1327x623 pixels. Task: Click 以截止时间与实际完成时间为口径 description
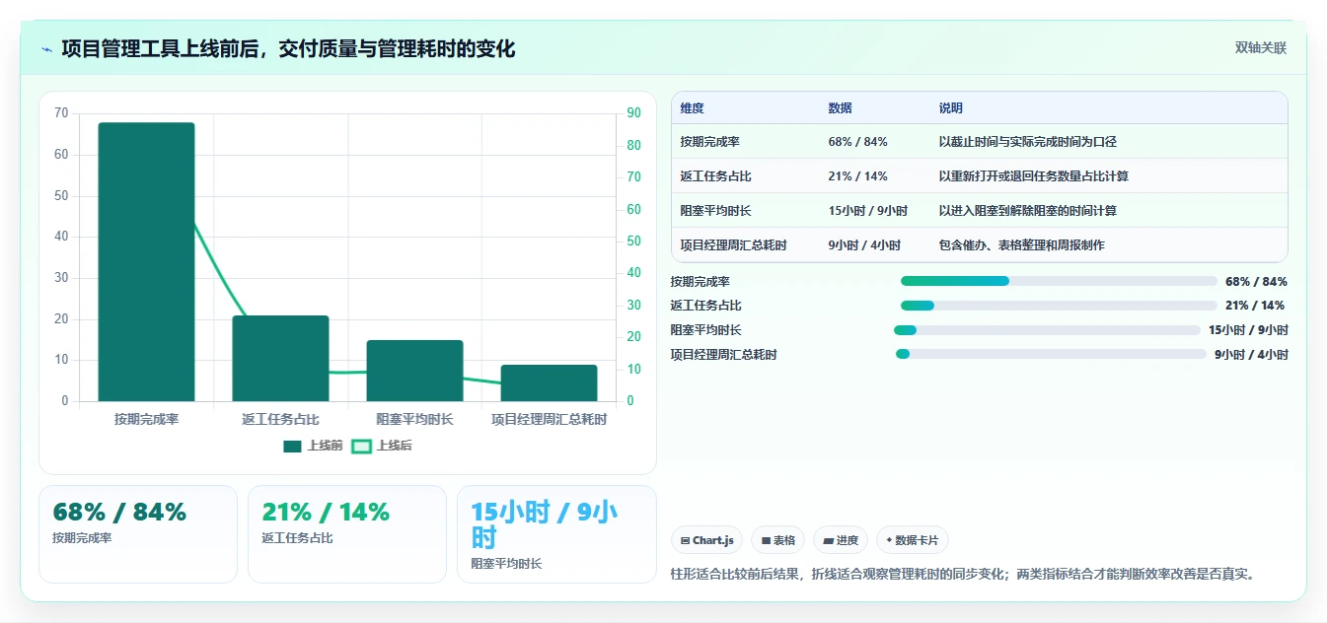pos(1027,142)
